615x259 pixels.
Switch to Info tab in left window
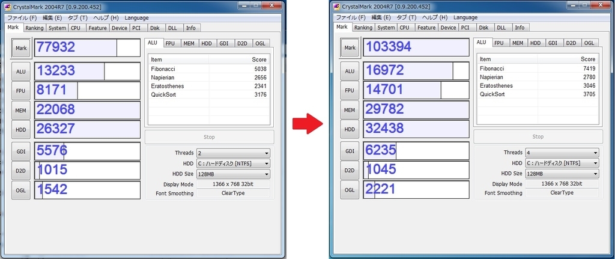191,28
